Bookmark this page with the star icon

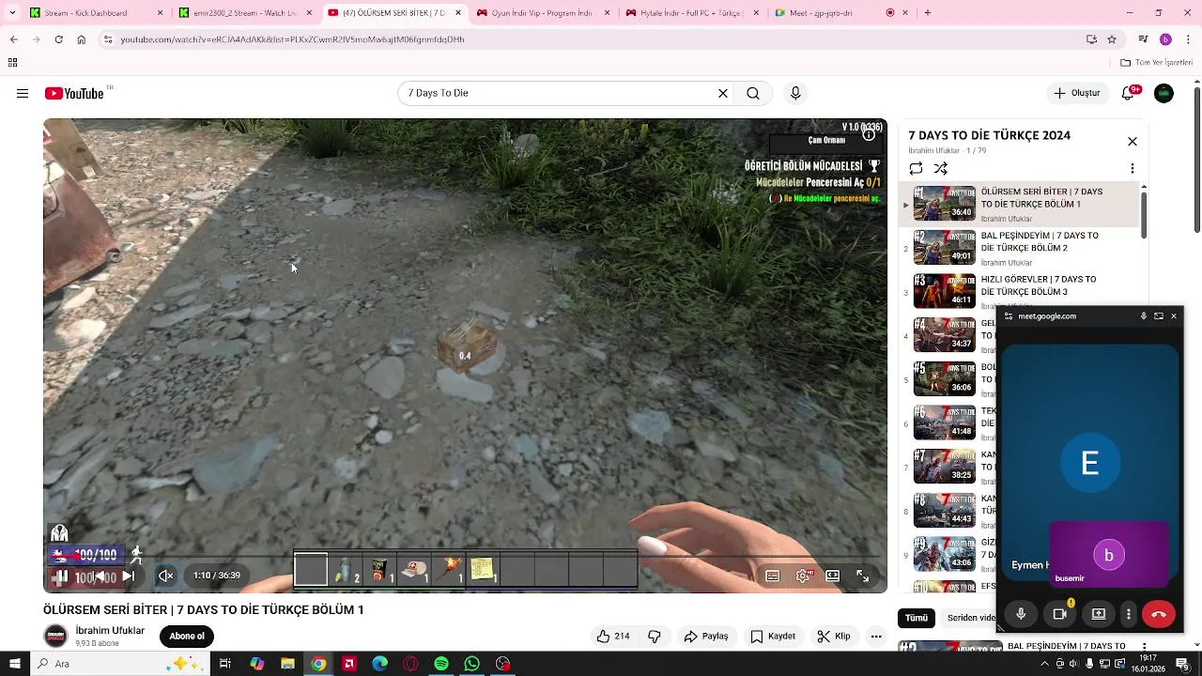click(x=1112, y=39)
